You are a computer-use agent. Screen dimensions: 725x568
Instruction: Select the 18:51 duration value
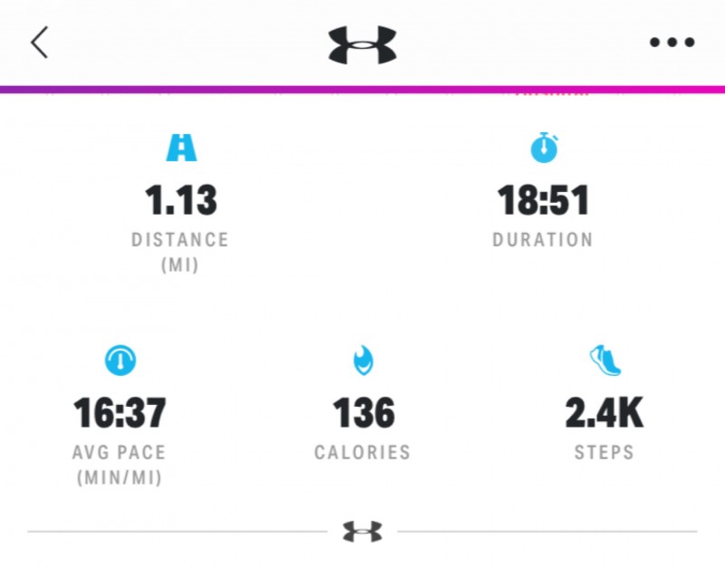coord(543,200)
